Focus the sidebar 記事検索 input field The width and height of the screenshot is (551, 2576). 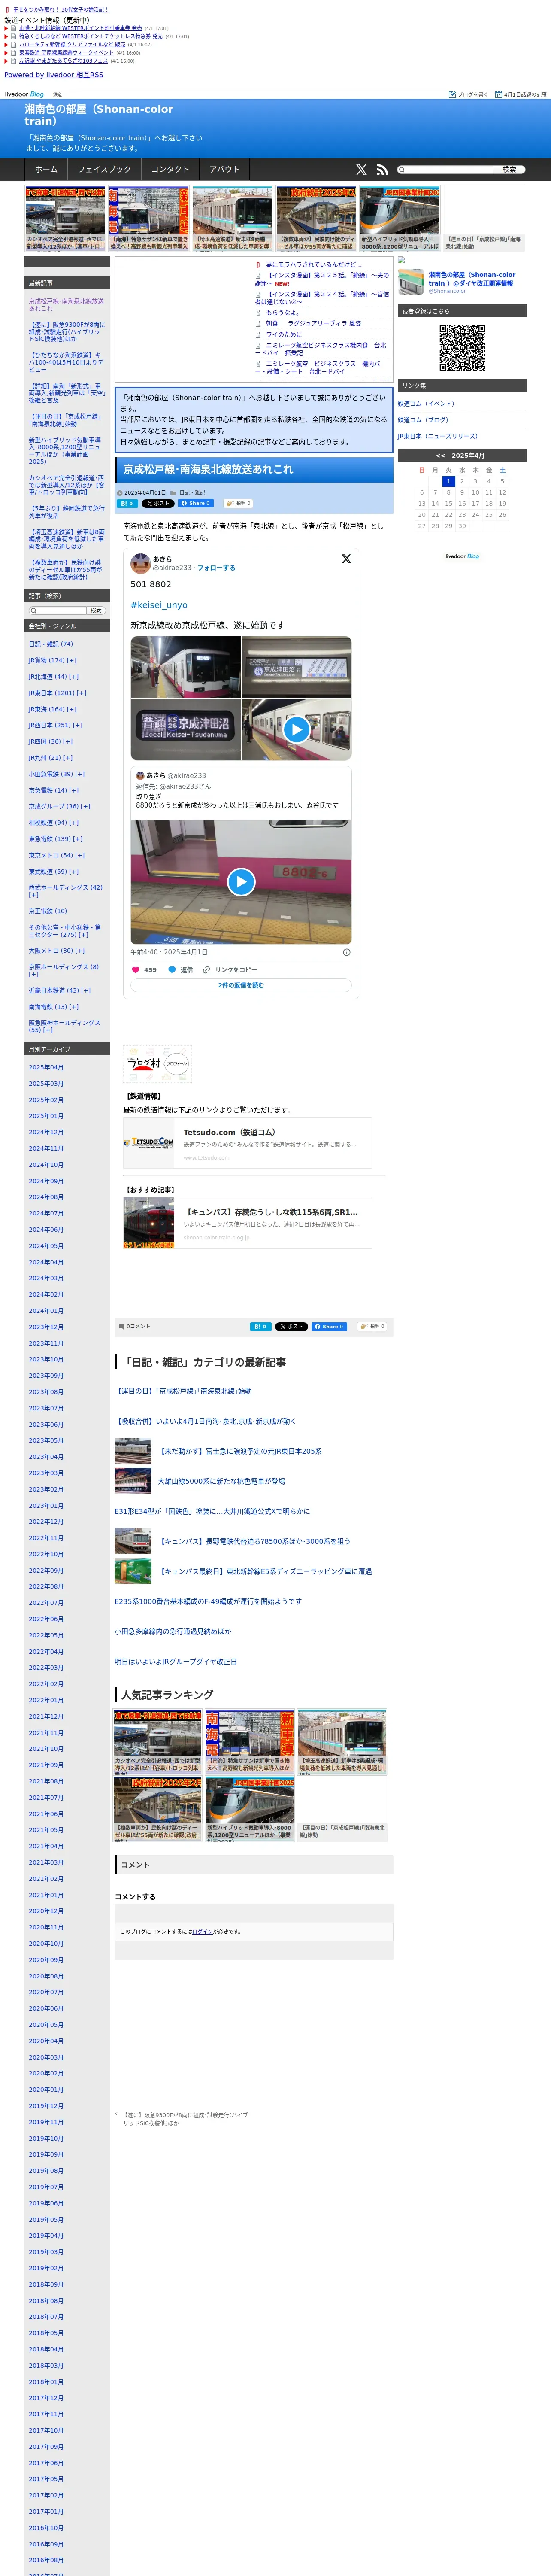(58, 610)
